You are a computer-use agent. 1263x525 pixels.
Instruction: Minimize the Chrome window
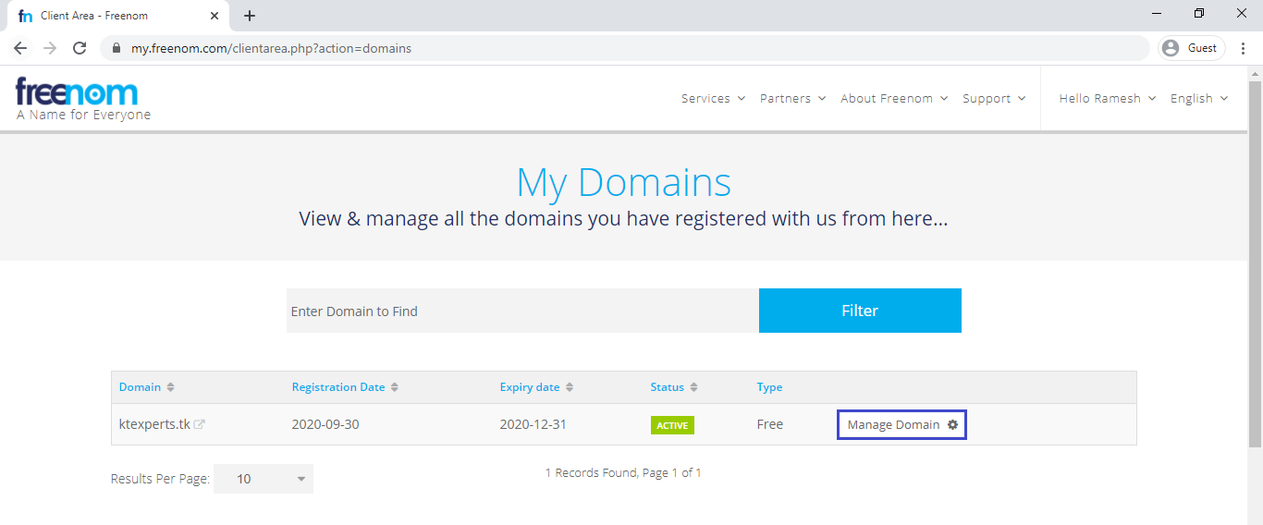tap(1157, 14)
